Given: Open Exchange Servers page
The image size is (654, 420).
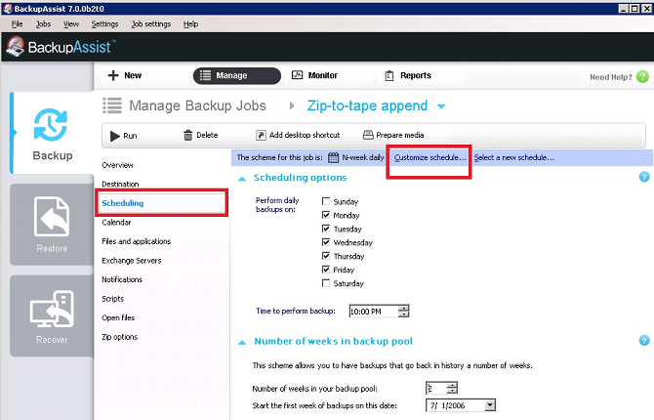Looking at the screenshot, I should pos(132,261).
